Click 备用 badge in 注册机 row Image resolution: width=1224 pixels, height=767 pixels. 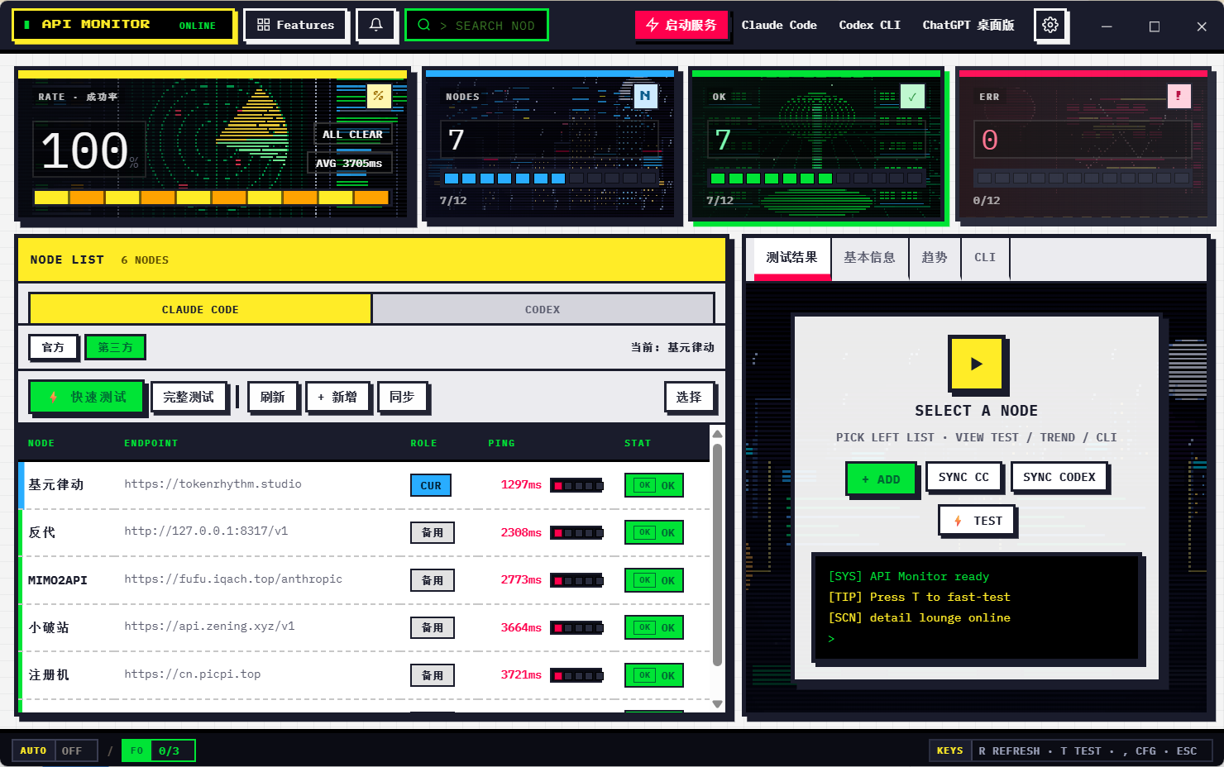pyautogui.click(x=433, y=675)
